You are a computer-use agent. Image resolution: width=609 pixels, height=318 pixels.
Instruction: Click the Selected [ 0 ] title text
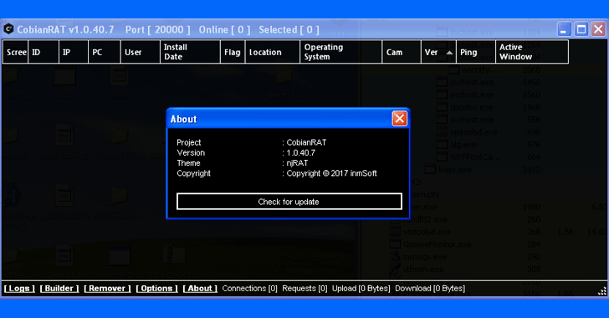[289, 29]
